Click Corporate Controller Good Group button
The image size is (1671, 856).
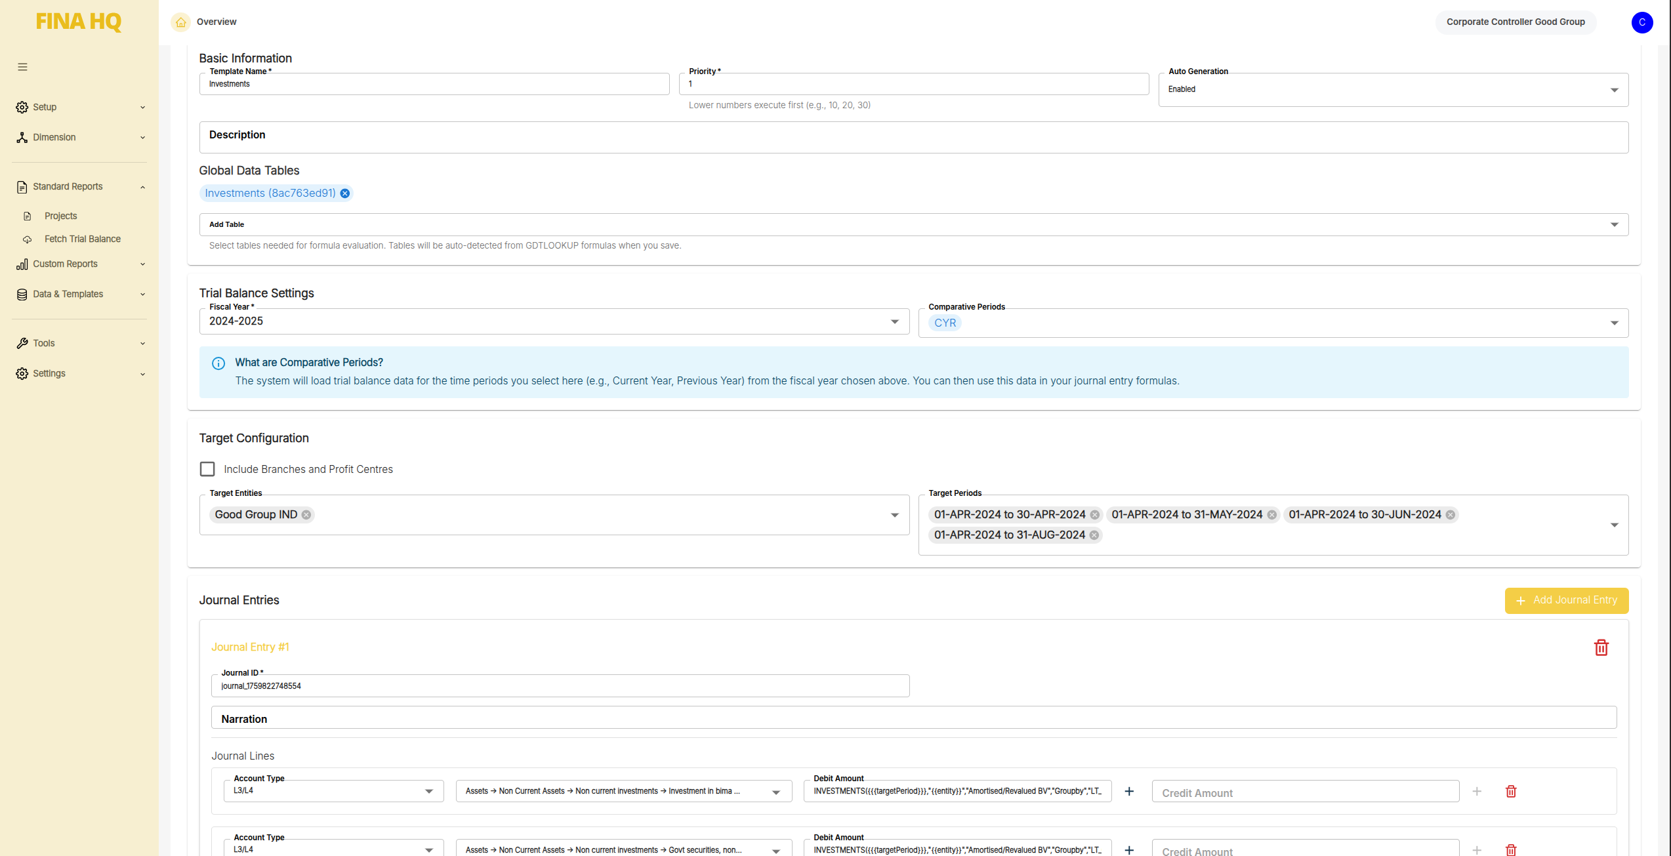coord(1516,22)
